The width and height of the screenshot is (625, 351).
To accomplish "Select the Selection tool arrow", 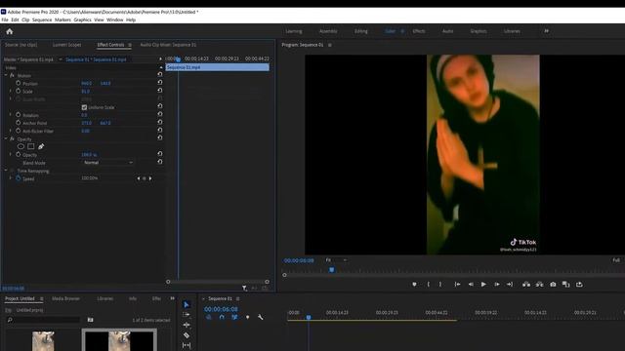I will 187,304.
